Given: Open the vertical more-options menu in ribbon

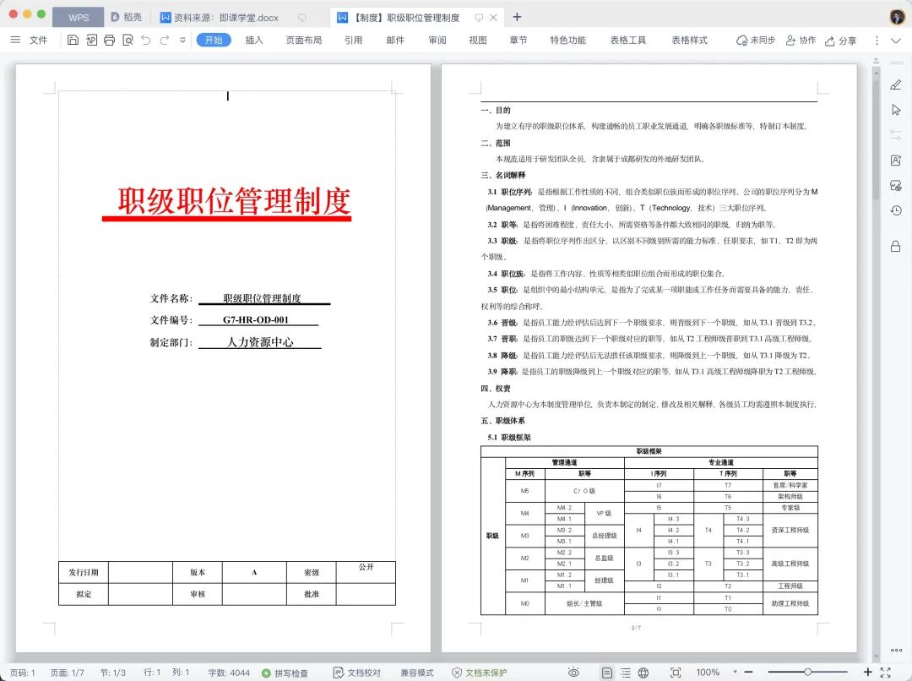Looking at the screenshot, I should click(x=877, y=41).
